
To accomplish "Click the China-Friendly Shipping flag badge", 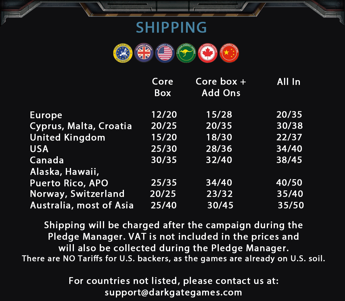I will pos(229,53).
